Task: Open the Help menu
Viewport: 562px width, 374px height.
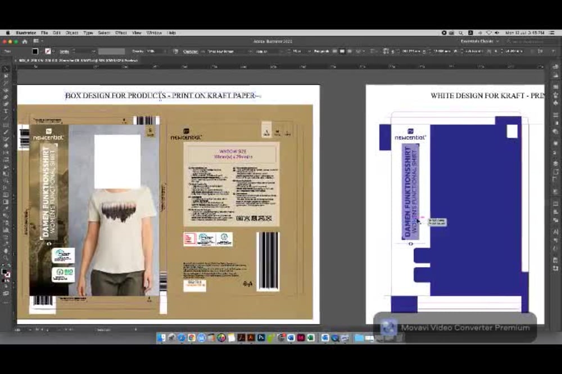Action: (x=172, y=33)
